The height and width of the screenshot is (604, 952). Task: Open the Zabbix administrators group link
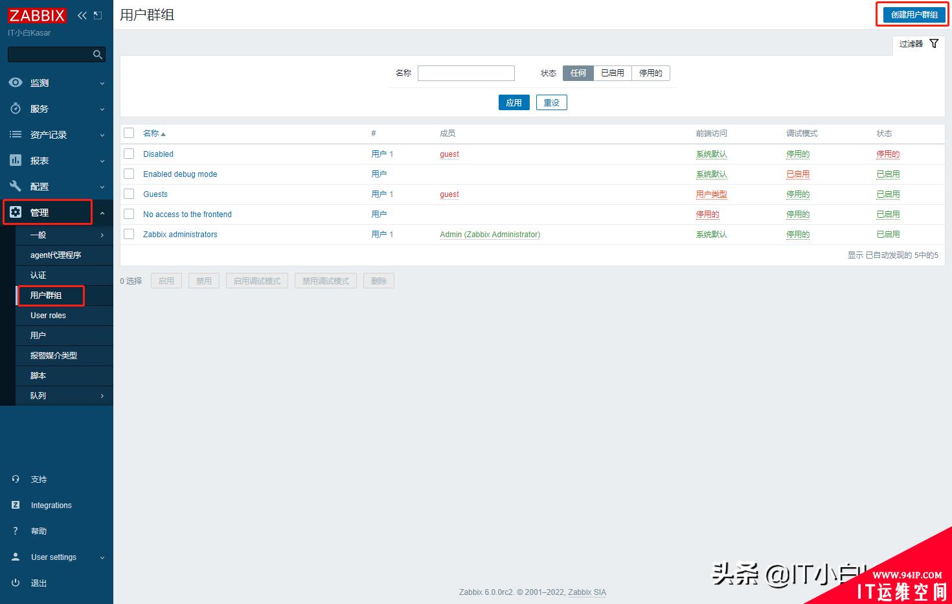tap(180, 235)
